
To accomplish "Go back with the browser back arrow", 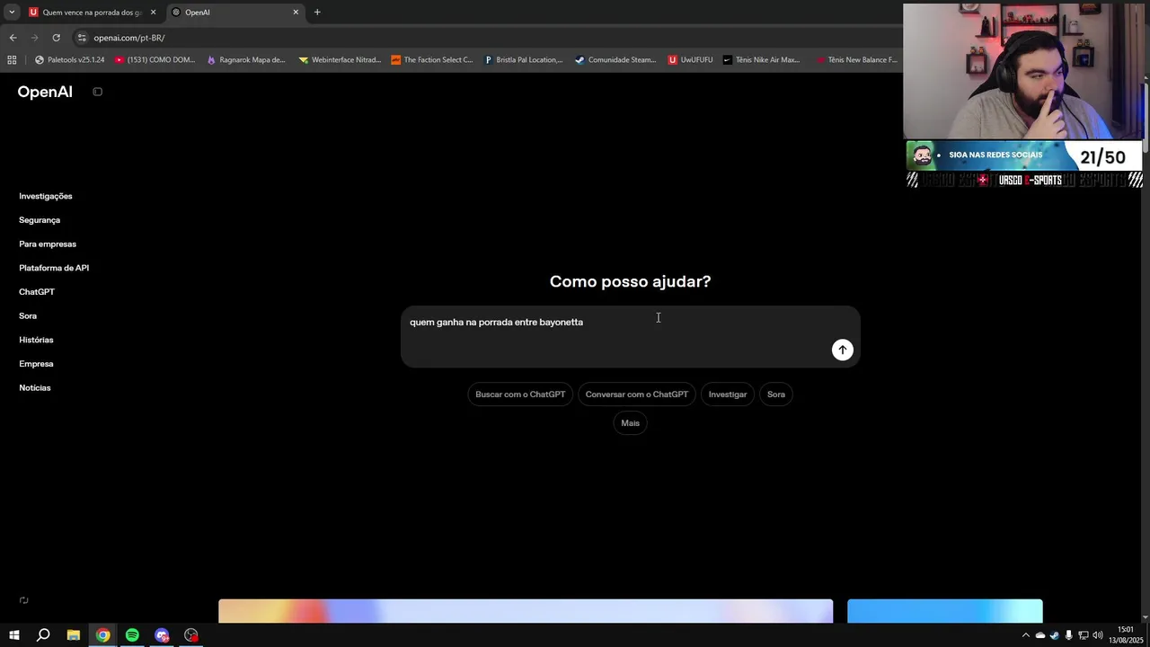I will [13, 38].
